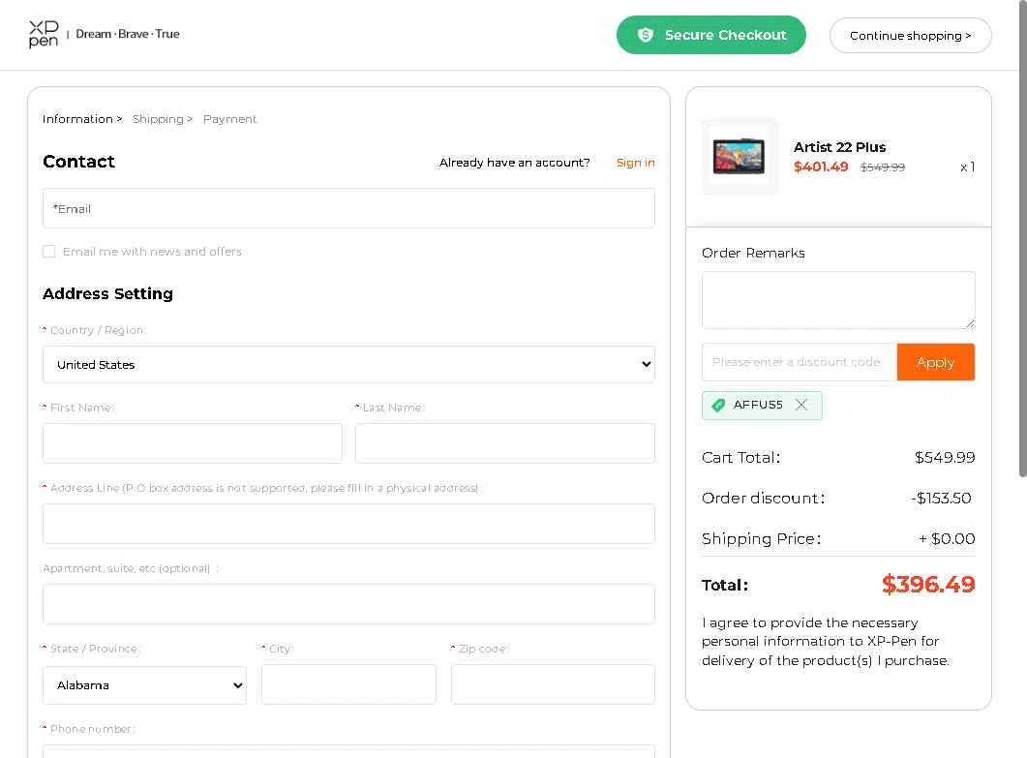1027x758 pixels.
Task: Click the x 1 quantity label
Action: coord(967,167)
